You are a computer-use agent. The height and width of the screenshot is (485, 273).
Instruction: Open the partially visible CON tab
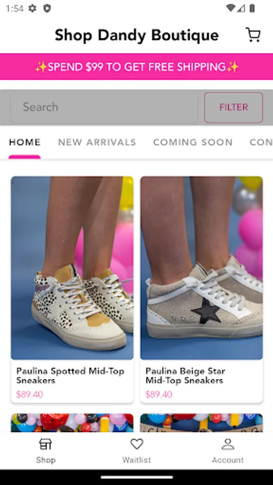[261, 142]
